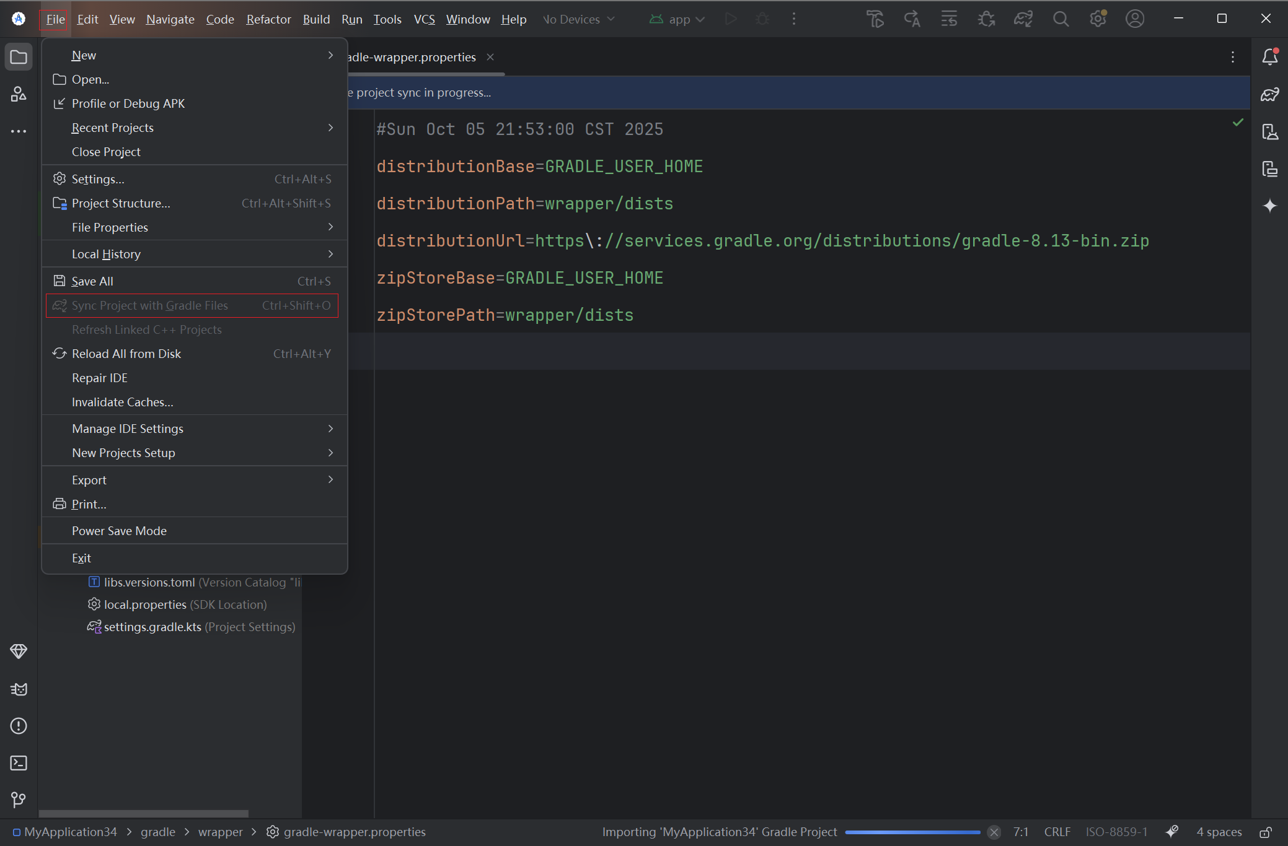Open the Problems tool window
1288x846 pixels.
[19, 726]
